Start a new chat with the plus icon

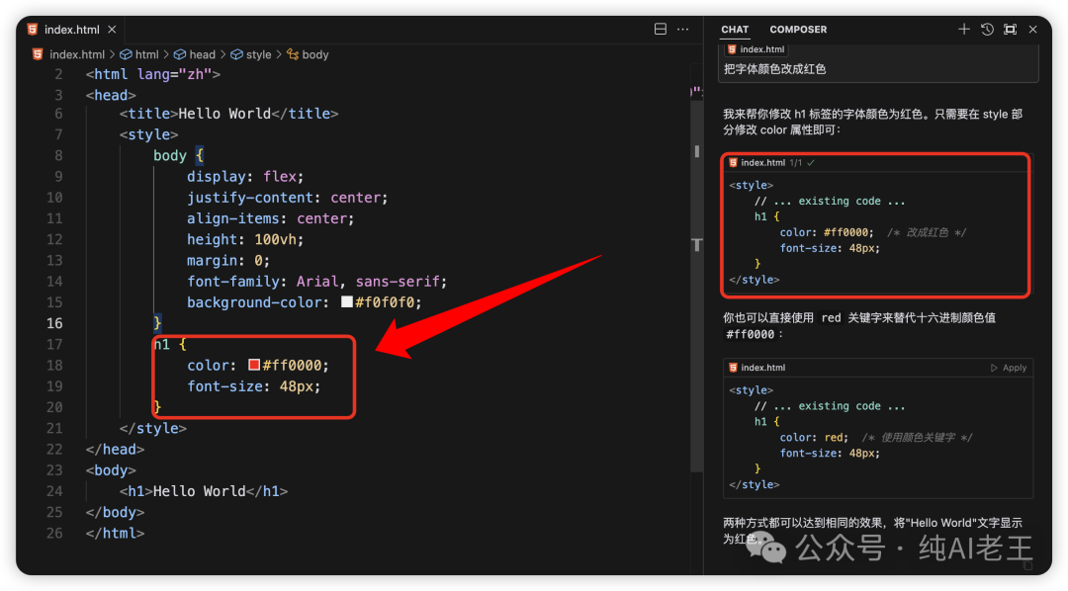(x=964, y=30)
